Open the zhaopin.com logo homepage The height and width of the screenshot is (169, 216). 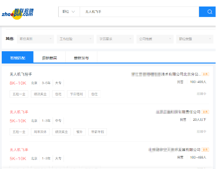tap(17, 13)
